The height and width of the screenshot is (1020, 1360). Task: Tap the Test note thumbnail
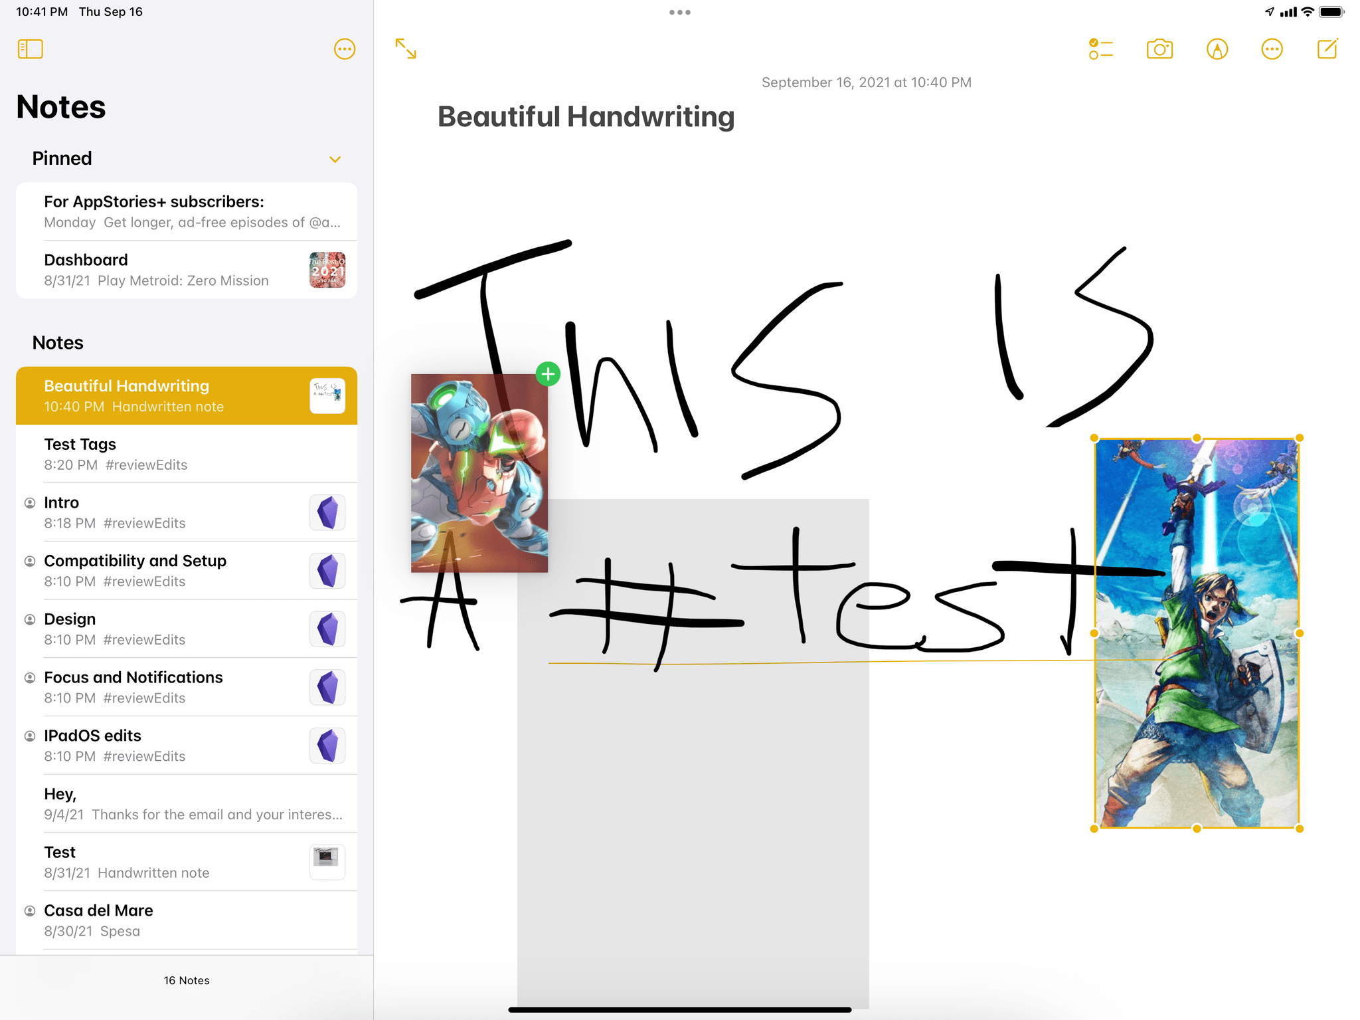tap(327, 863)
